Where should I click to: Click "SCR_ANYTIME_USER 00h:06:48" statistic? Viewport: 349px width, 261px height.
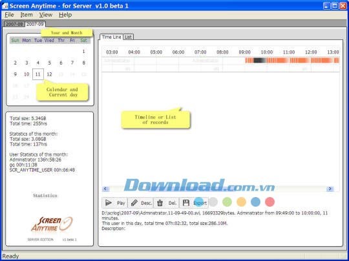point(42,170)
